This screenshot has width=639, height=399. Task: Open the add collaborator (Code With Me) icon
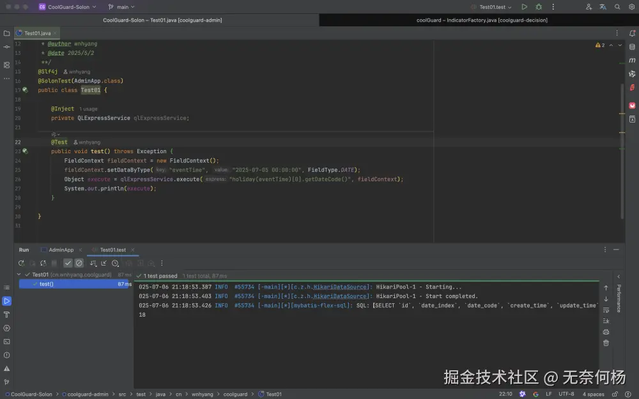pyautogui.click(x=589, y=7)
